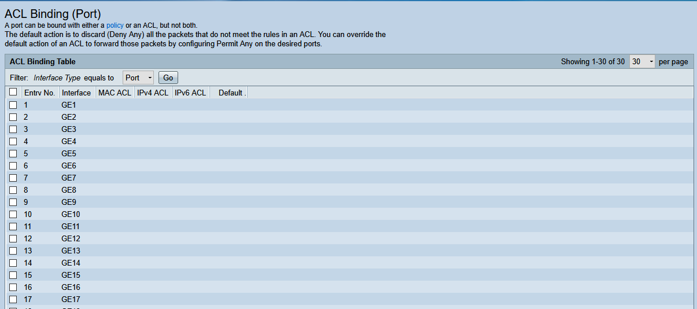Click the IPv6 ACL column header

pyautogui.click(x=190, y=93)
